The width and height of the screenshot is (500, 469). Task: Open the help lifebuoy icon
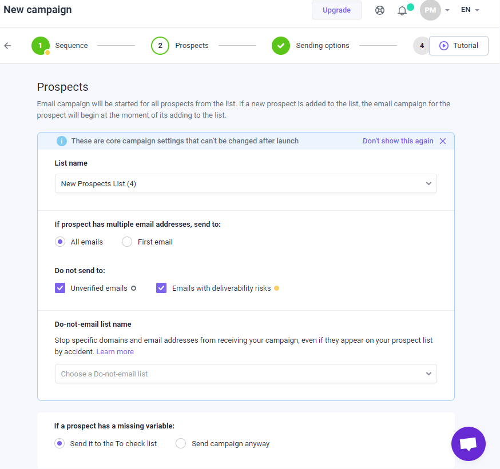coord(379,10)
